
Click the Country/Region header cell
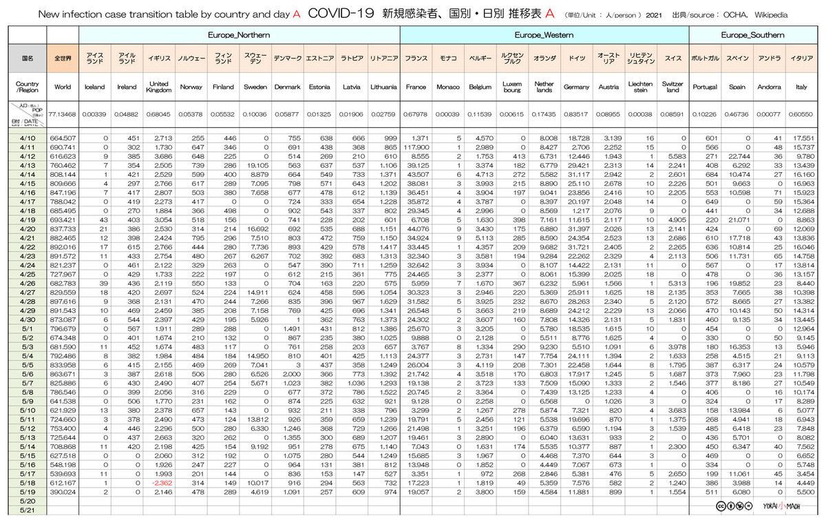pyautogui.click(x=27, y=87)
